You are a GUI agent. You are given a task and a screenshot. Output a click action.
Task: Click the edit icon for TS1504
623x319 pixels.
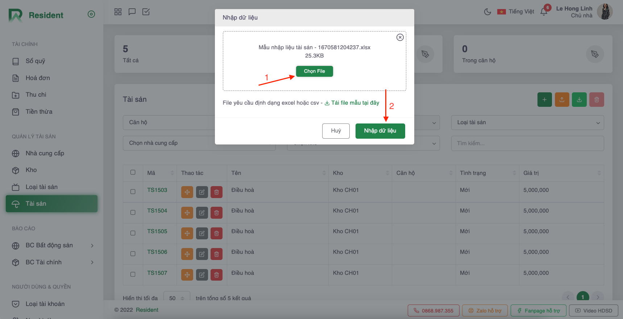click(202, 213)
